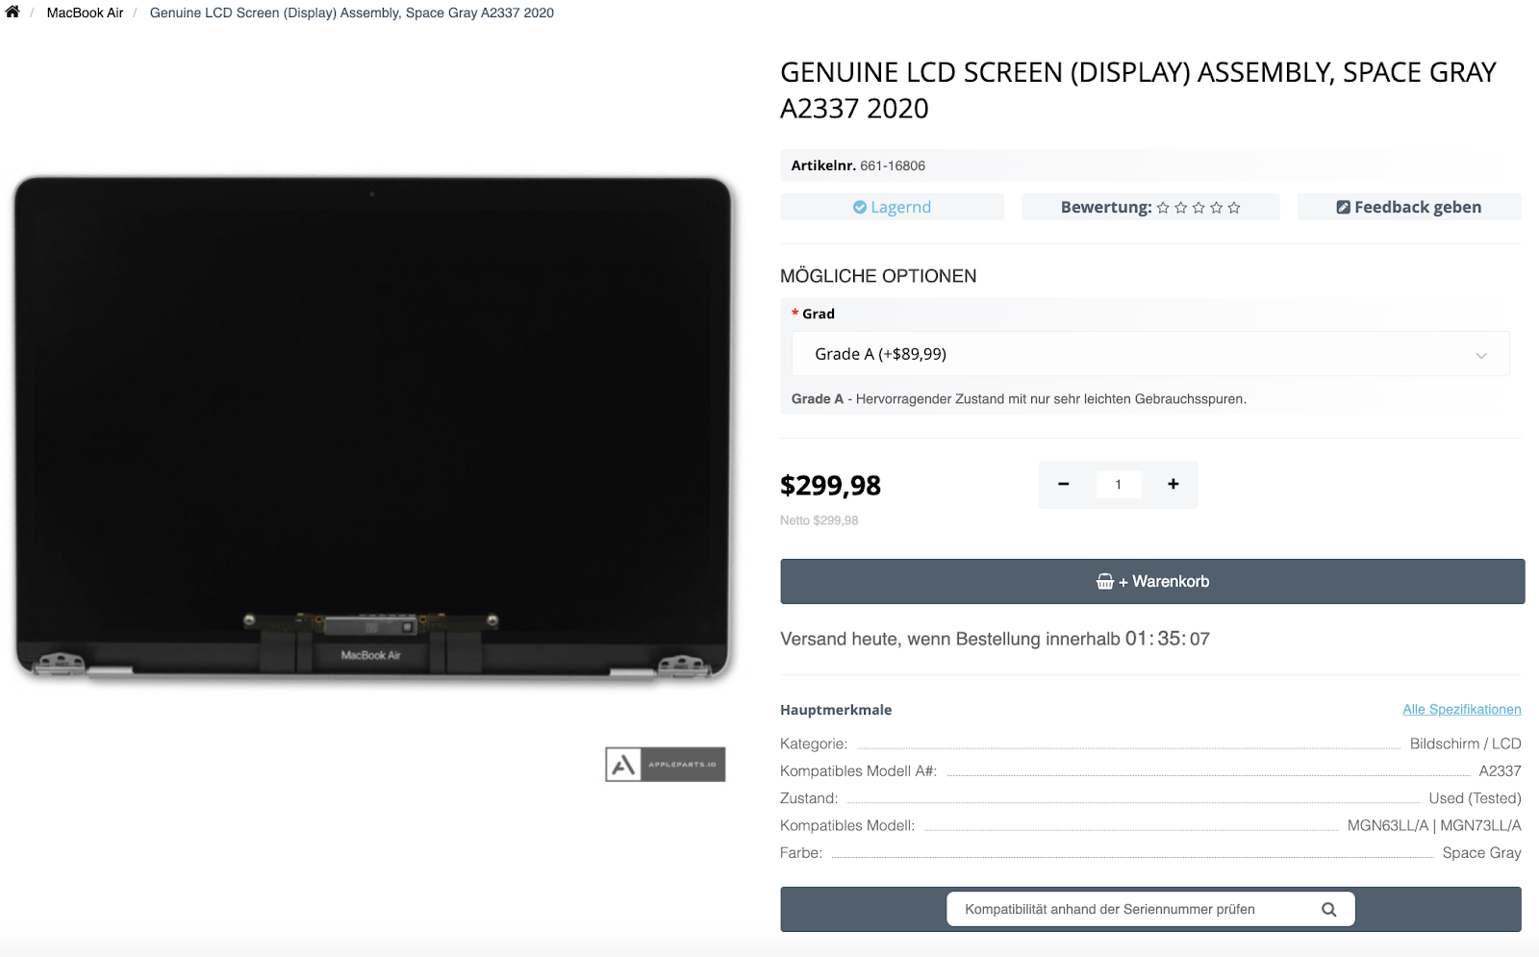
Task: Open the MacBook Air breadcrumb link
Action: pos(85,13)
